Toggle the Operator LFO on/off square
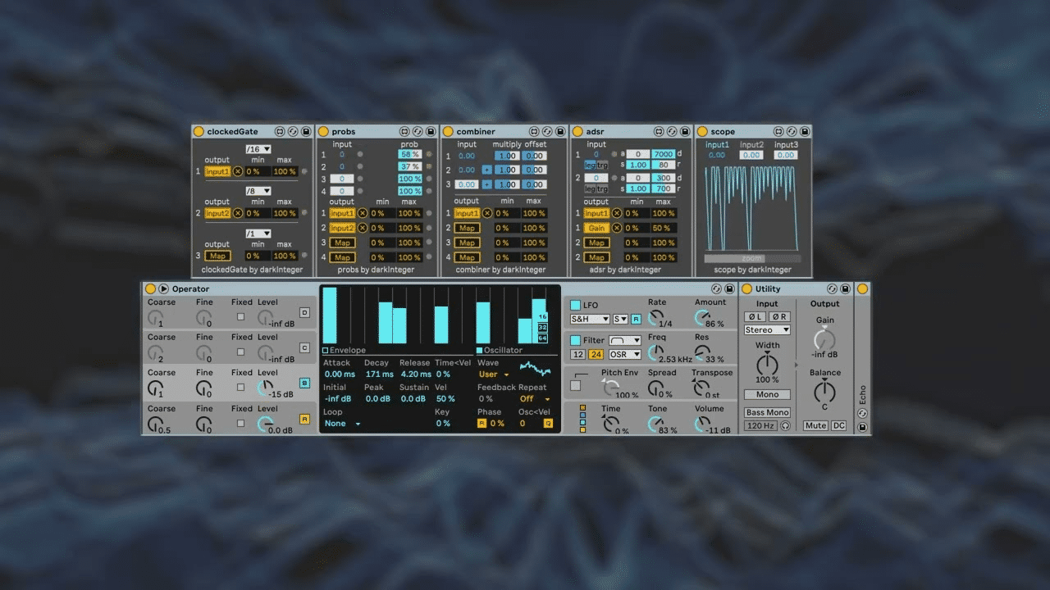Image resolution: width=1050 pixels, height=590 pixels. click(x=575, y=305)
